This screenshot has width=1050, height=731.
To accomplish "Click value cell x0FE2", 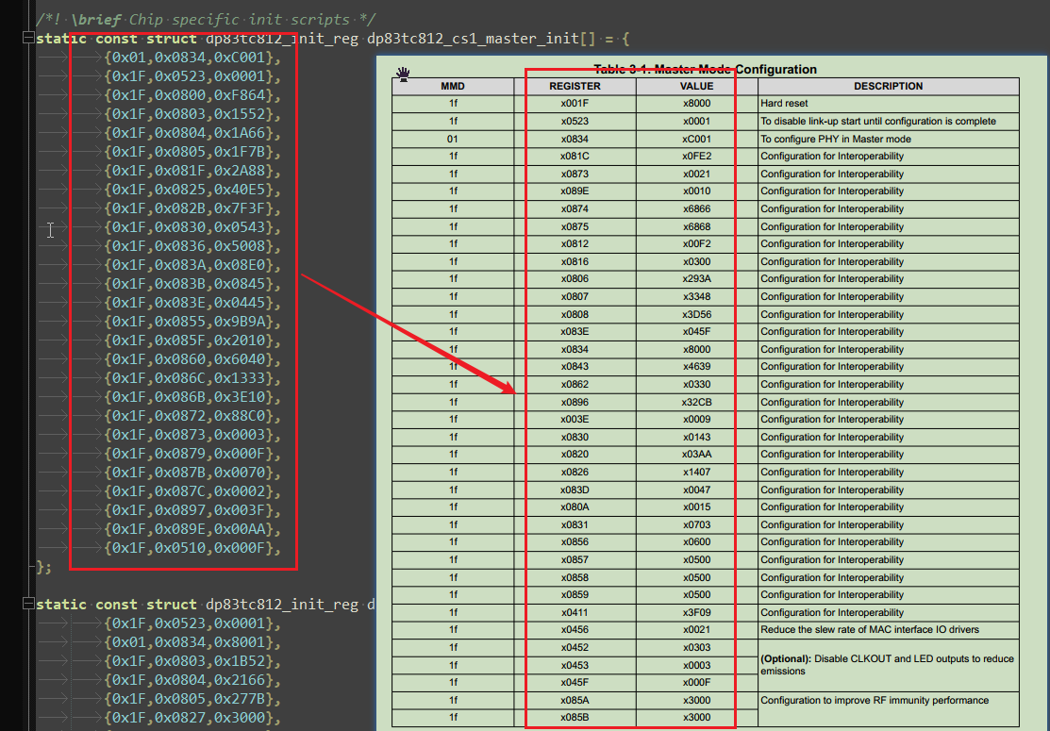I will point(696,156).
